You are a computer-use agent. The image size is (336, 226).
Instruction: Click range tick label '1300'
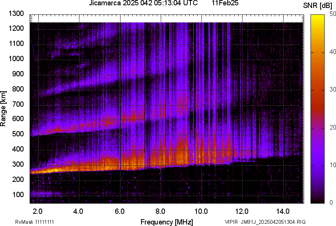click(16, 14)
